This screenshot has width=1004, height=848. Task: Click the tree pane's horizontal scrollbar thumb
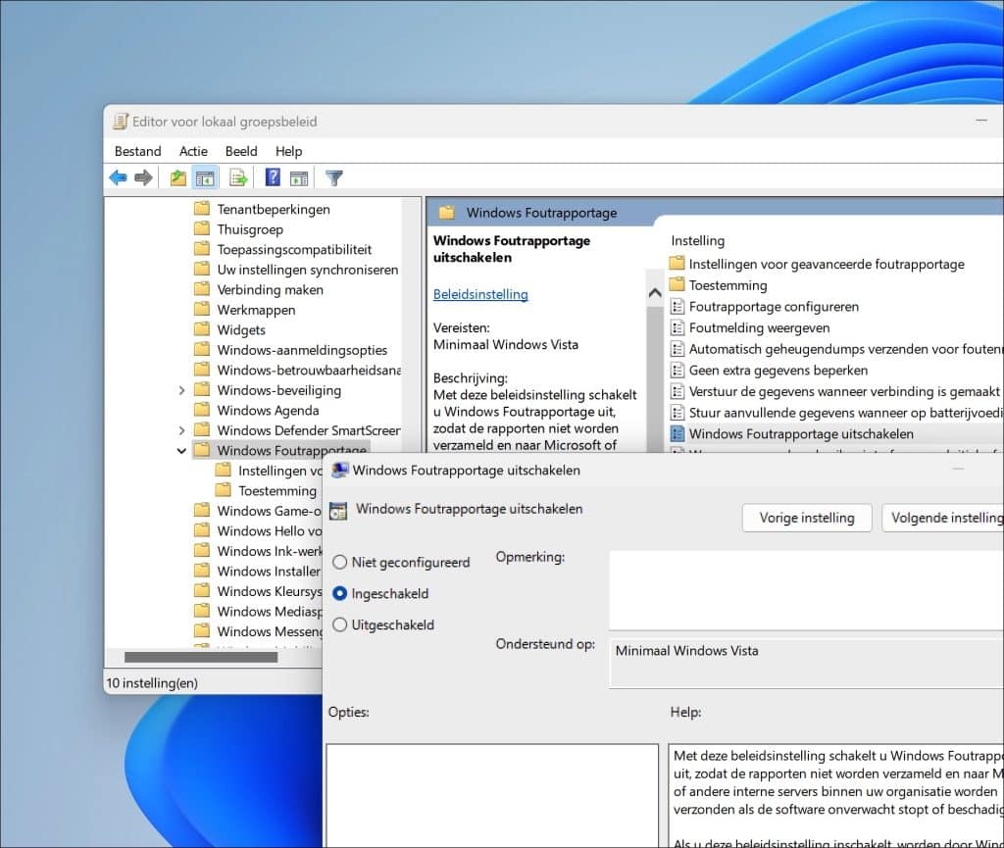pos(201,657)
